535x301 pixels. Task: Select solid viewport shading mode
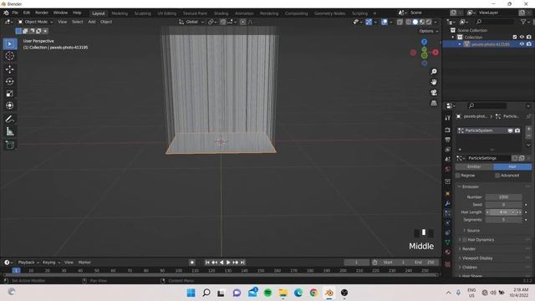tap(415, 22)
